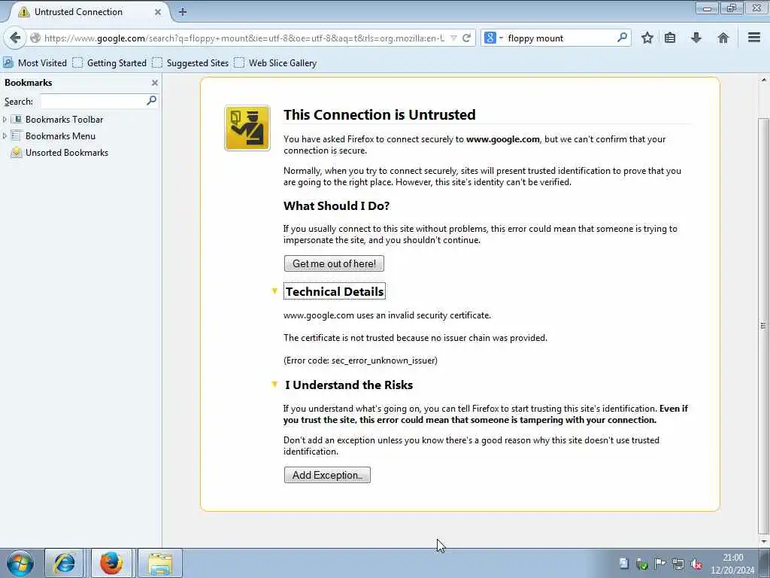770x578 pixels.
Task: Click the leftmost white device tray icon
Action: pos(623,564)
